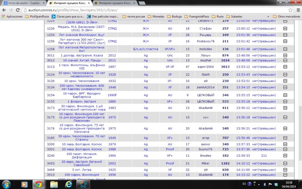Open Windows Media Player from the taskbar
302x189 pixels.
(24, 184)
